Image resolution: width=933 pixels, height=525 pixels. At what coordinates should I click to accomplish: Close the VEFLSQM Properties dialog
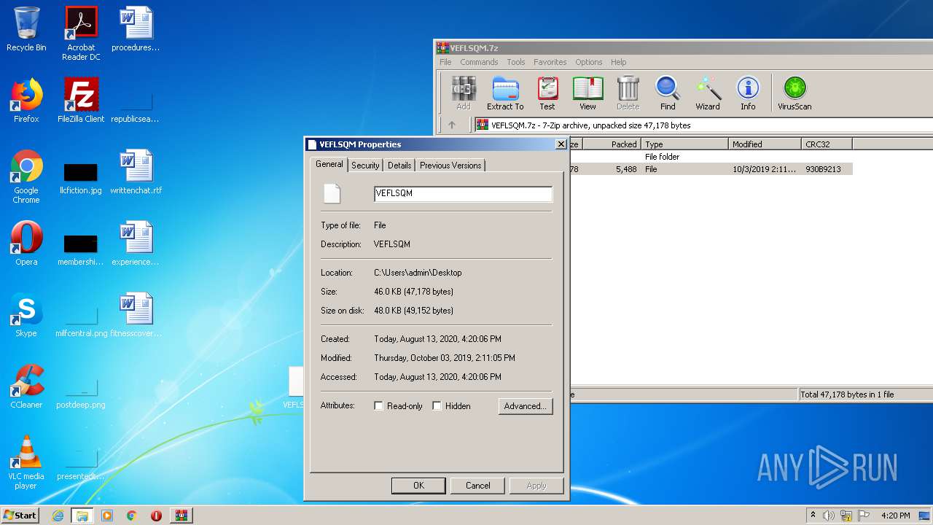pyautogui.click(x=561, y=144)
